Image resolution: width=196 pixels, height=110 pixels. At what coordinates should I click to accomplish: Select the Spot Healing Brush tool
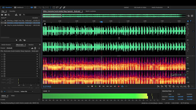click(x=64, y=7)
